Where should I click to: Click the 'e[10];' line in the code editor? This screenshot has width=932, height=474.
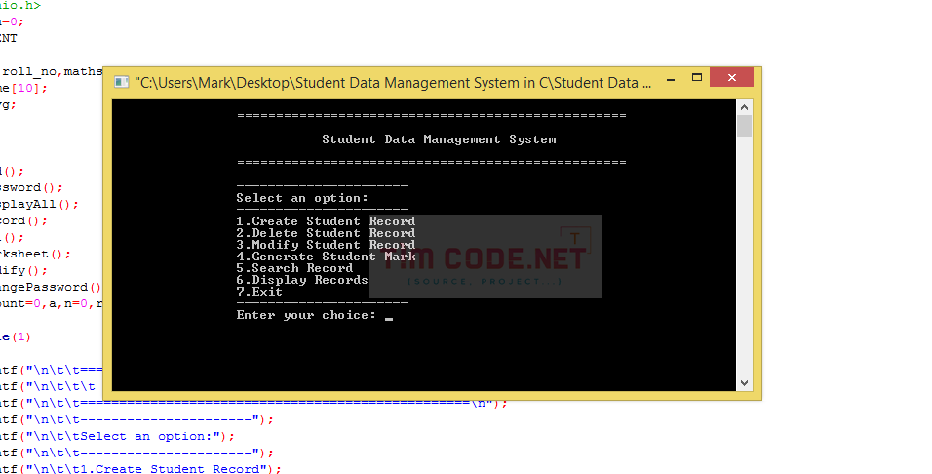tap(23, 88)
